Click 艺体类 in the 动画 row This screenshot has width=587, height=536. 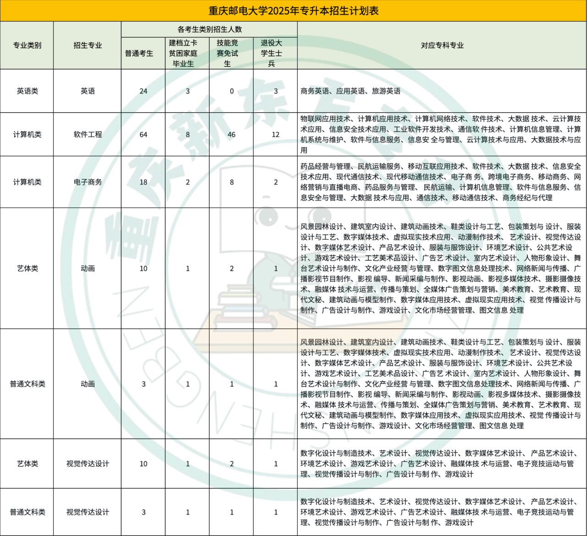(x=27, y=268)
